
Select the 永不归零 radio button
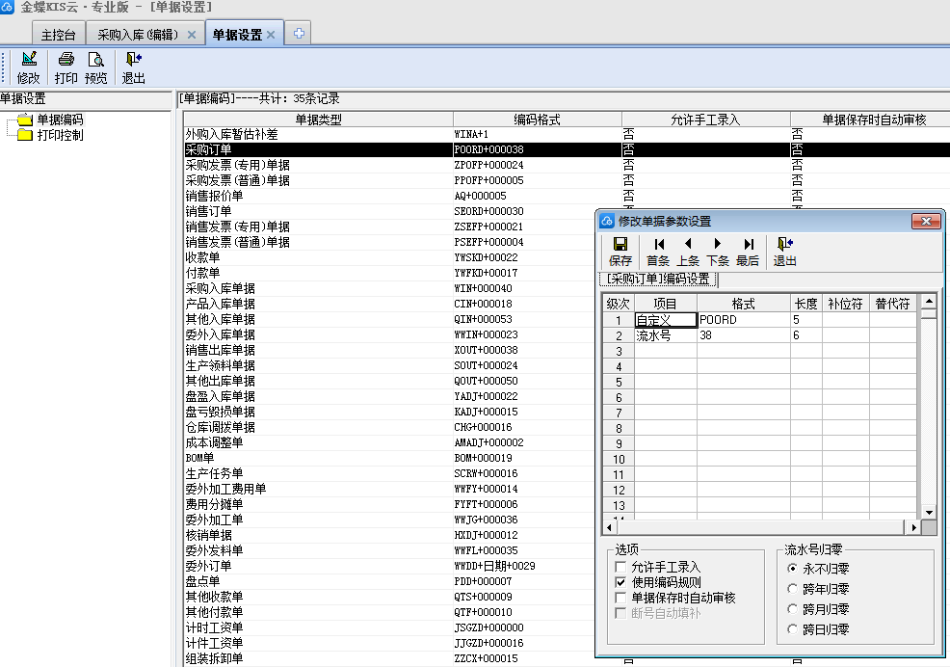point(793,569)
